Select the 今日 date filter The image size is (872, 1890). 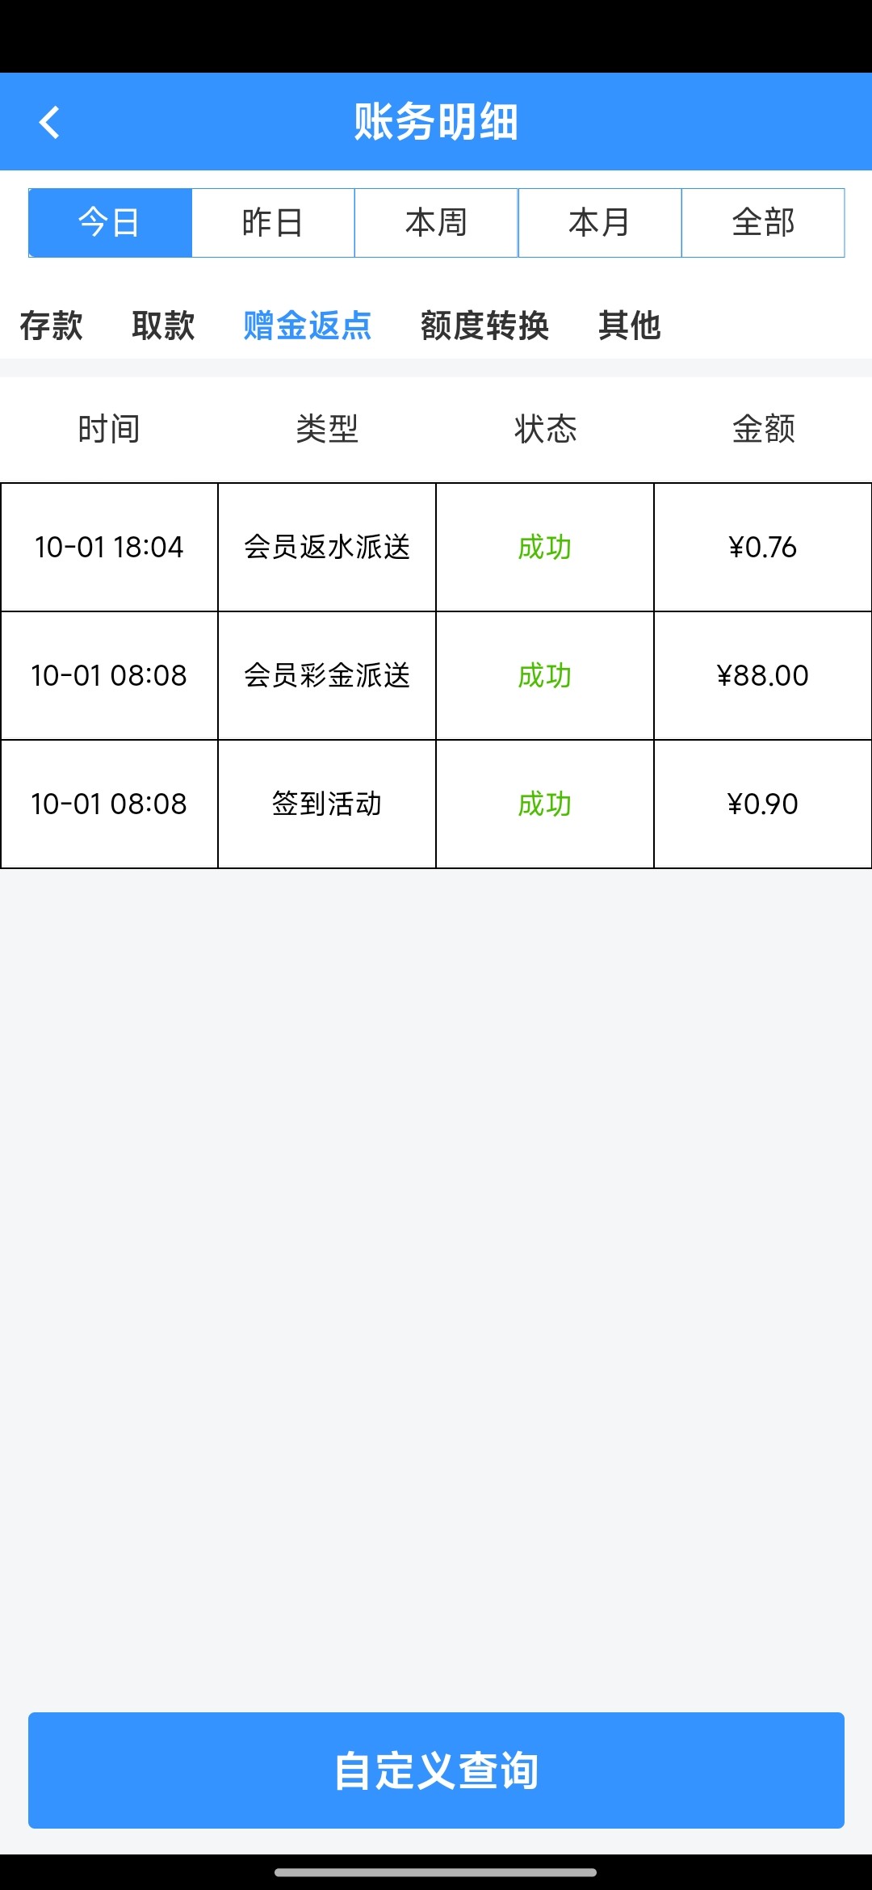tap(110, 223)
